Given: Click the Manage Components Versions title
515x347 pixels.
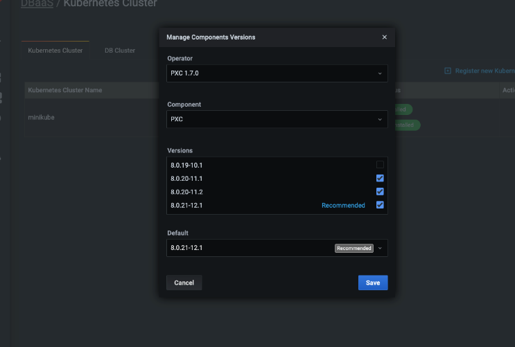Looking at the screenshot, I should click(211, 37).
